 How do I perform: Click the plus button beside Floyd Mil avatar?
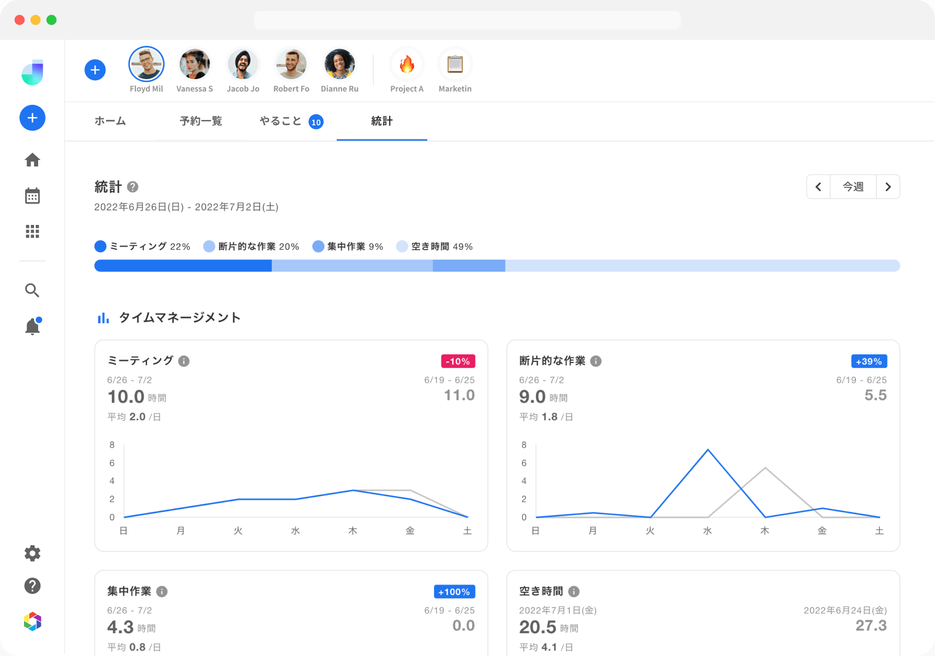pos(95,70)
